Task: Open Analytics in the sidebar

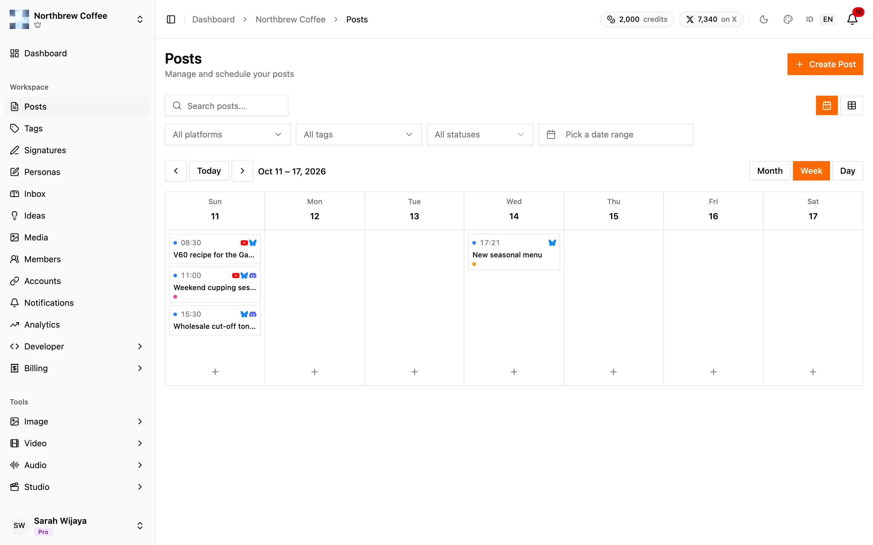Action: click(x=77, y=325)
